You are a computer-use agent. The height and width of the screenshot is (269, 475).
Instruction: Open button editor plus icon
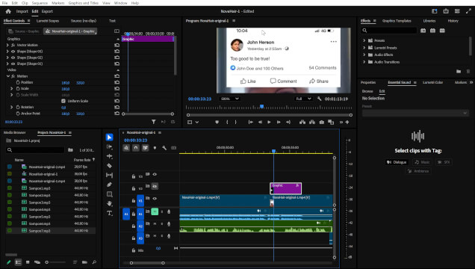(x=347, y=122)
